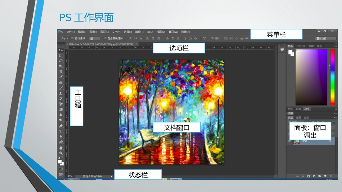
Task: Select the Pen tool
Action: pyautogui.click(x=61, y=126)
